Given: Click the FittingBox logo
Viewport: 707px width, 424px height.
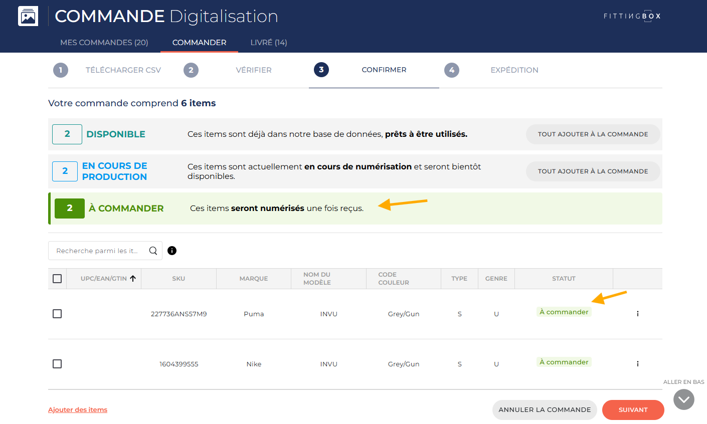Looking at the screenshot, I should pos(632,16).
